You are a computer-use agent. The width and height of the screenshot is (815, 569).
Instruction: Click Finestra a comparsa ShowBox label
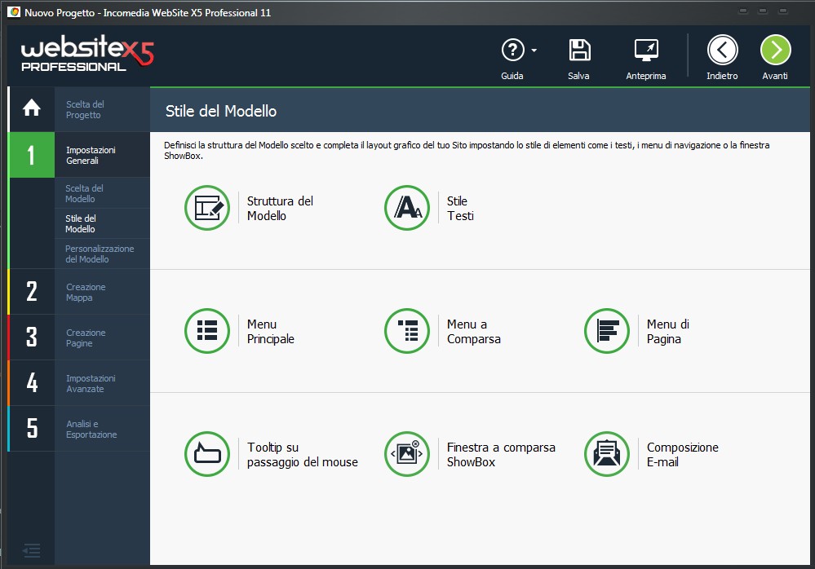(501, 454)
